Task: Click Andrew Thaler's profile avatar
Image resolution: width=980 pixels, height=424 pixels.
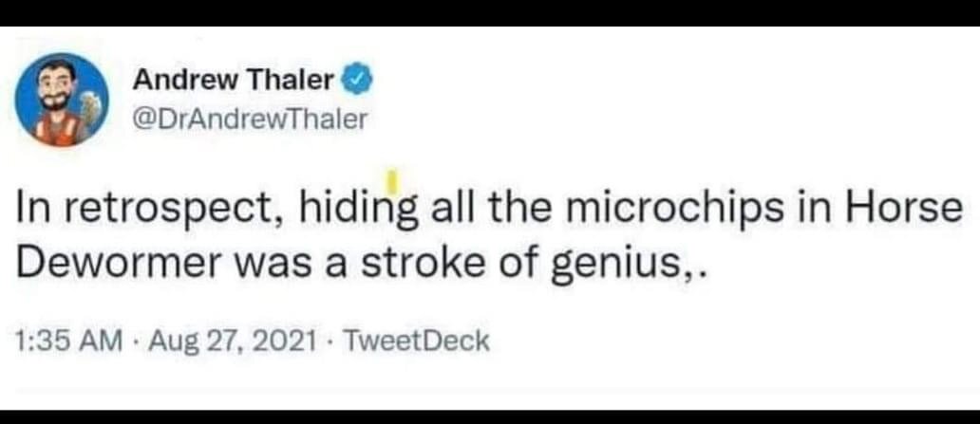Action: [63, 98]
